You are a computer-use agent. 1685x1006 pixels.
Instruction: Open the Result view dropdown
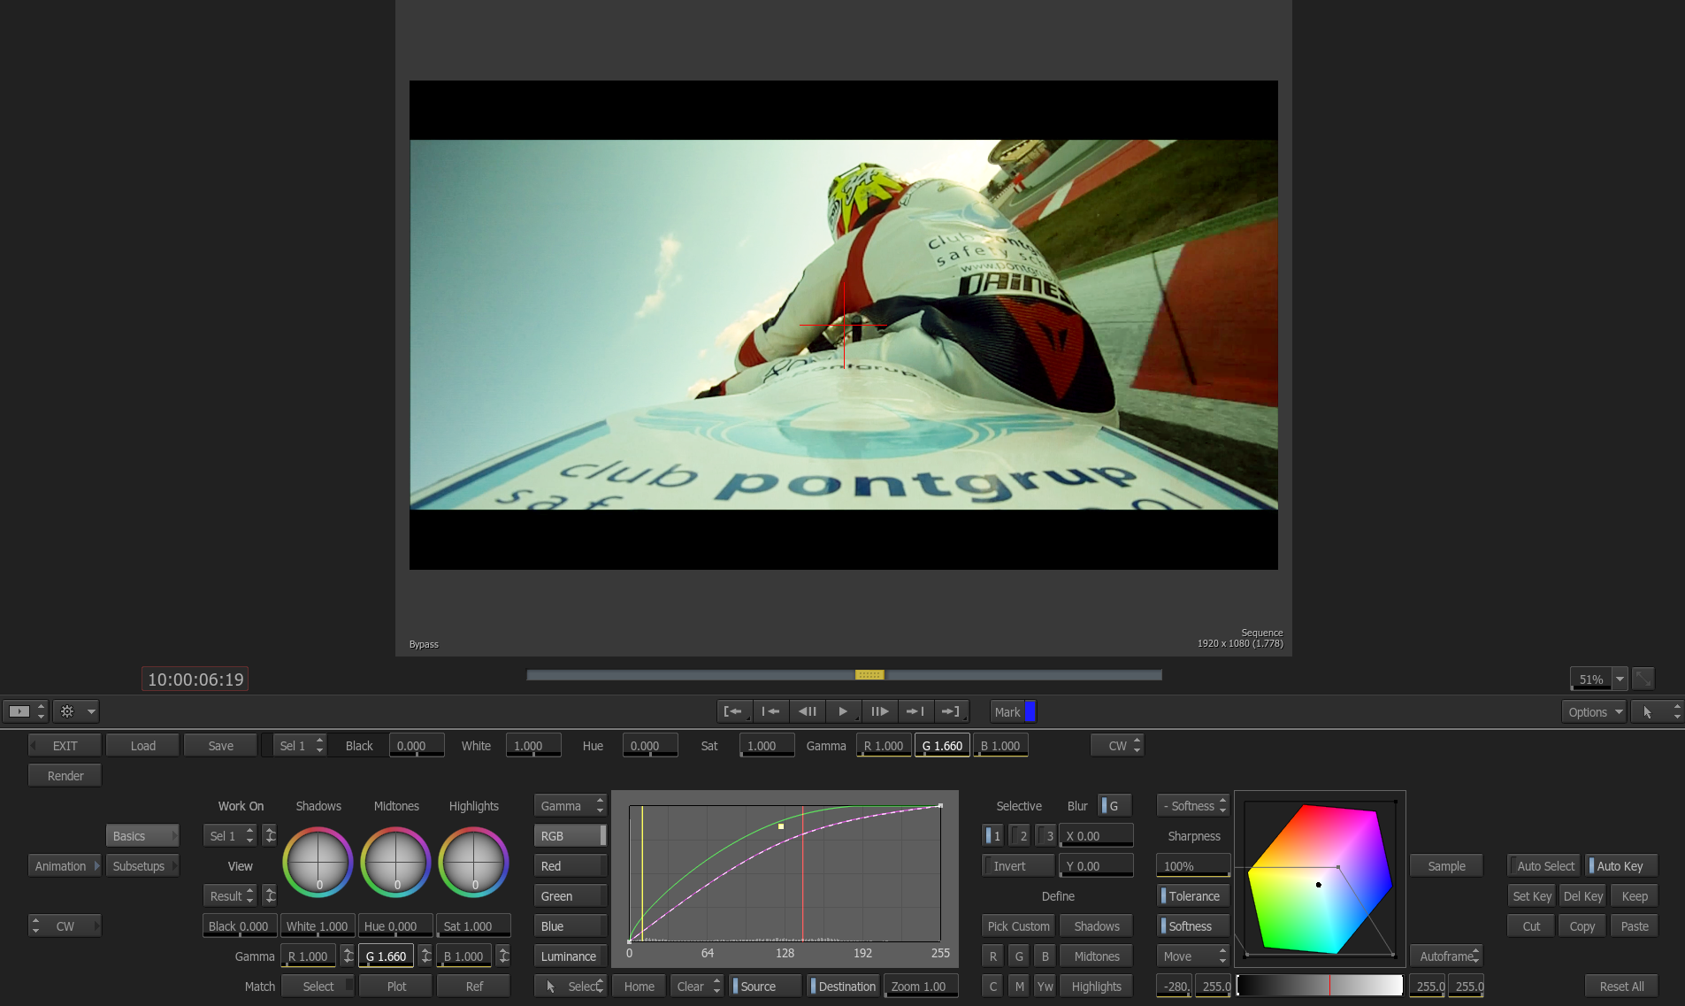pyautogui.click(x=231, y=896)
